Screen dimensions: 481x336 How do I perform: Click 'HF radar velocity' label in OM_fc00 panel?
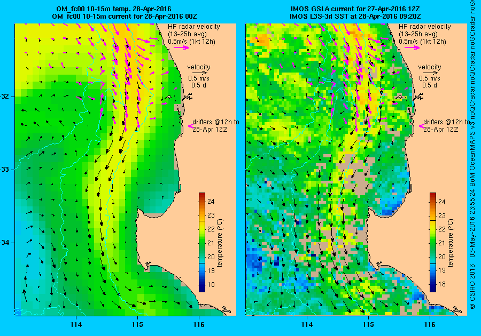pyautogui.click(x=194, y=27)
